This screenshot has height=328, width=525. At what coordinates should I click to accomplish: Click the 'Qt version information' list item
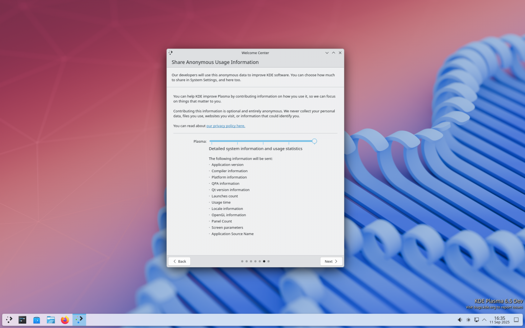(x=230, y=190)
